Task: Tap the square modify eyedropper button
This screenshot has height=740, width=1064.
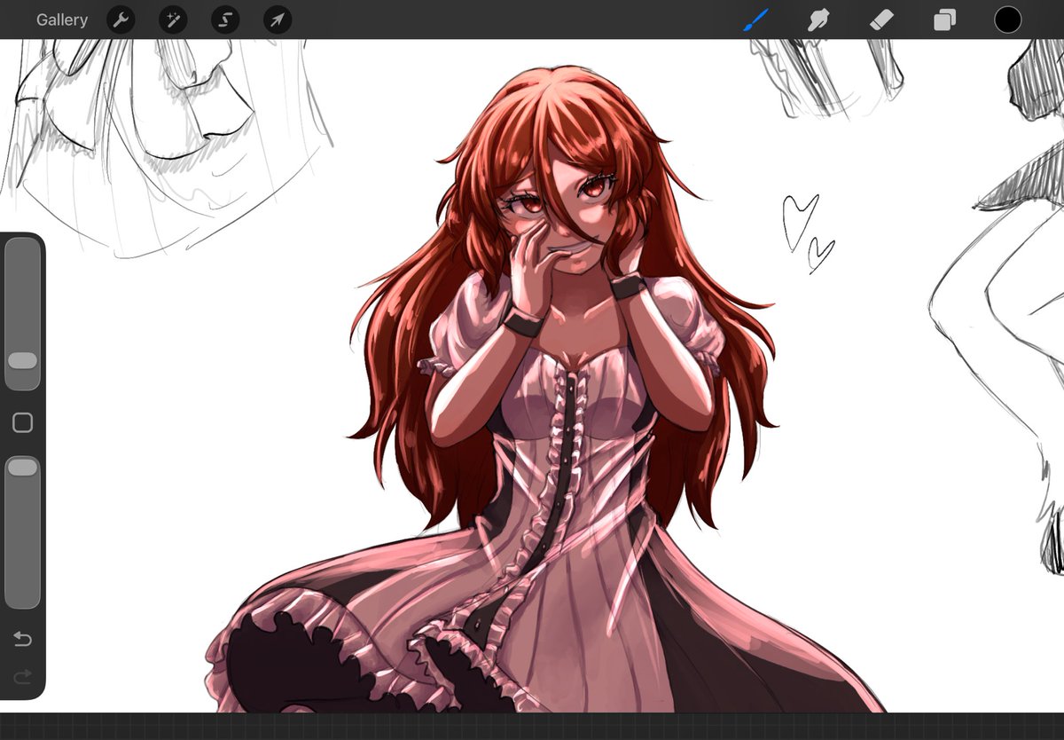Action: [22, 423]
